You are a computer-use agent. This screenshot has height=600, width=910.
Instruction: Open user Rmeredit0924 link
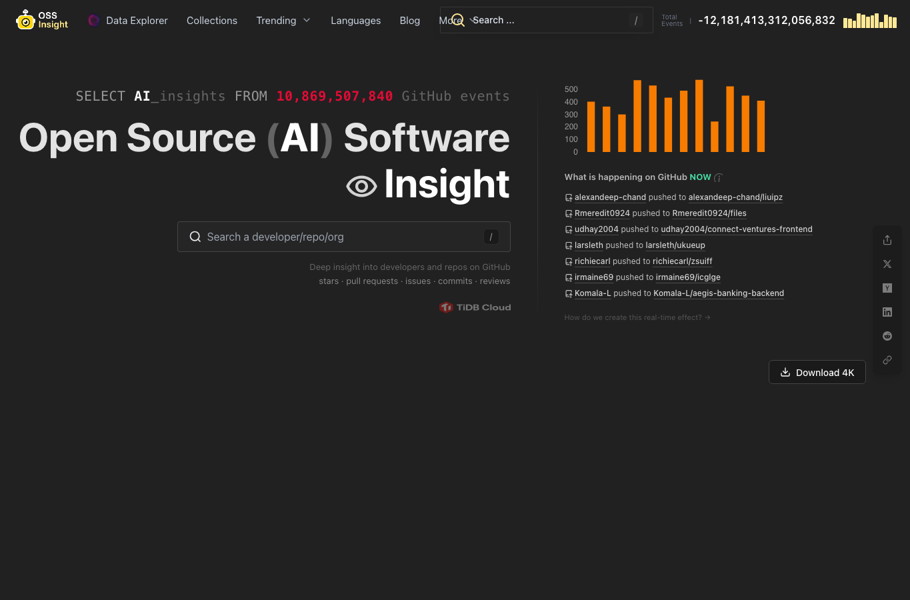(602, 213)
